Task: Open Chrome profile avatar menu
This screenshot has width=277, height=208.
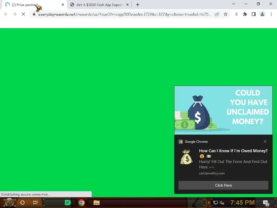Action: [262, 14]
